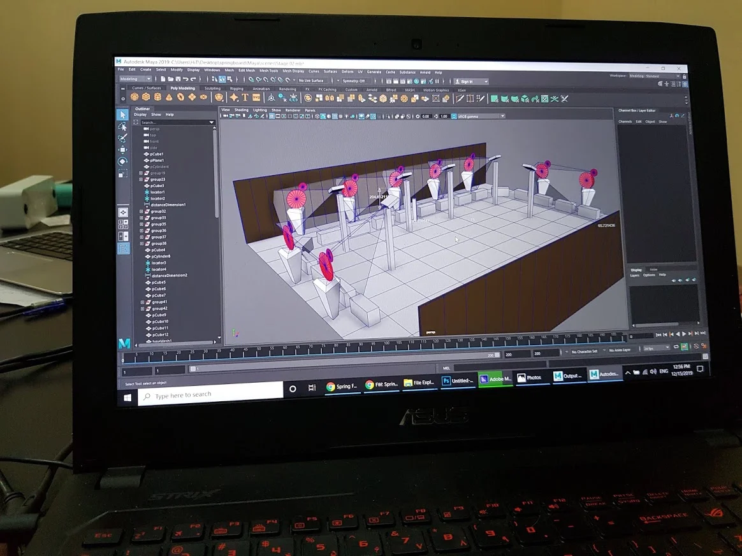The height and width of the screenshot is (556, 742).
Task: Click the workspace lock icon
Action: click(684, 76)
